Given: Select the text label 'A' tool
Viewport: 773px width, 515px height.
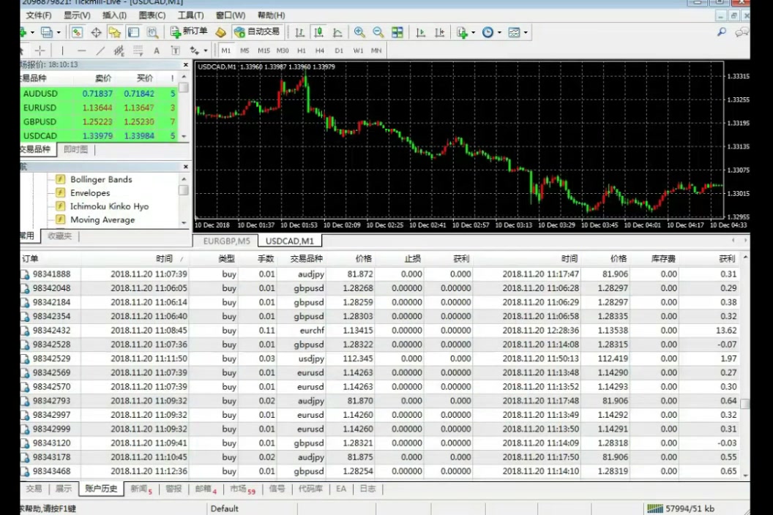Looking at the screenshot, I should click(x=156, y=50).
